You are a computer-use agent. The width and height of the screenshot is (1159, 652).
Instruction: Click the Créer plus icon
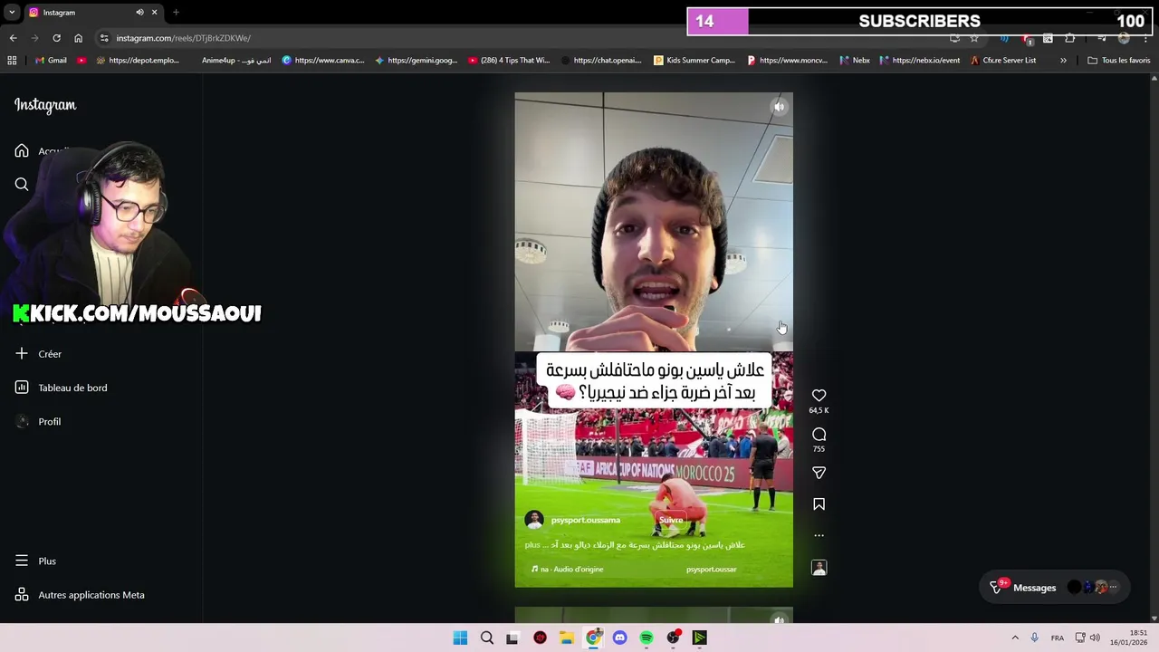(22, 353)
